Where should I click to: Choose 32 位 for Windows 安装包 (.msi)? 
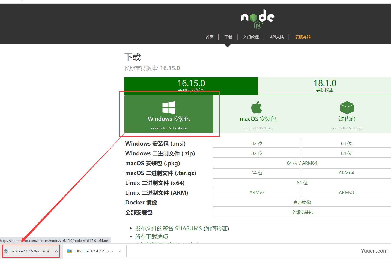click(257, 143)
